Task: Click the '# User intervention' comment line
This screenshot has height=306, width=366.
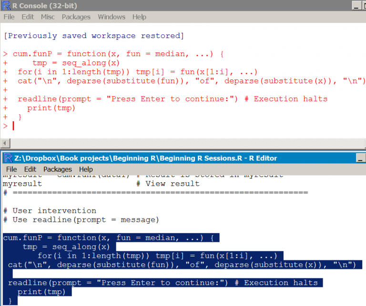Action: tap(50, 210)
